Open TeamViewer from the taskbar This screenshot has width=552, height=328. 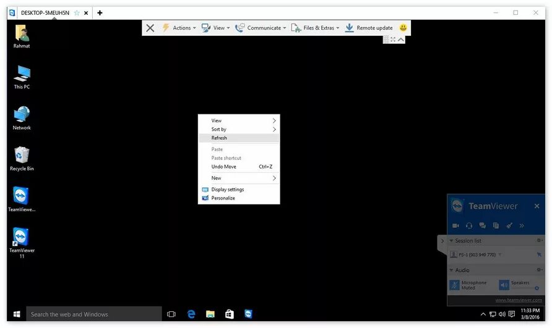click(x=248, y=314)
